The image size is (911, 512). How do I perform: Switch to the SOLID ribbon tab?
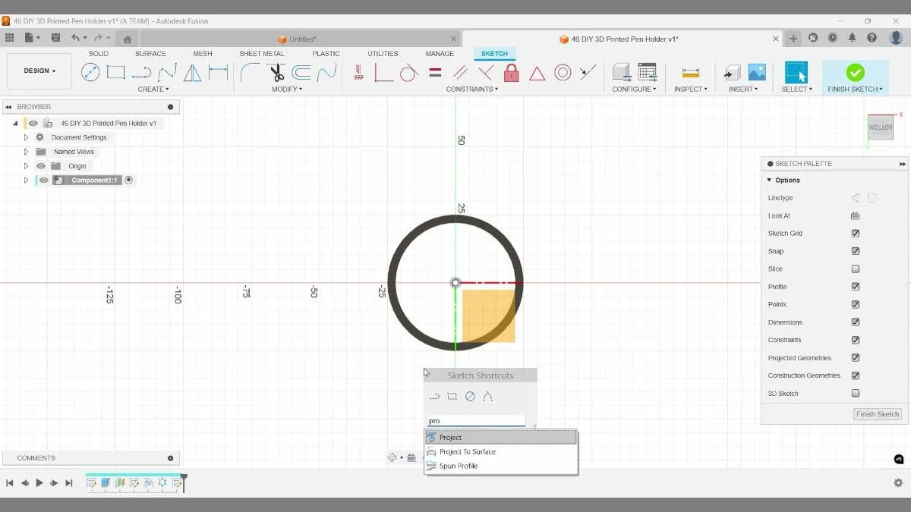[99, 54]
